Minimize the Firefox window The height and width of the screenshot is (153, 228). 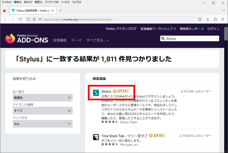click(204, 3)
